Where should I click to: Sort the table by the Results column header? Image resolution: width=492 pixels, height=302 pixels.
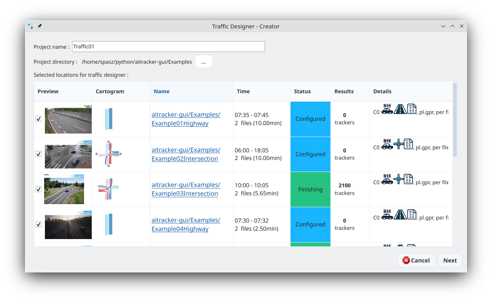(x=350, y=91)
